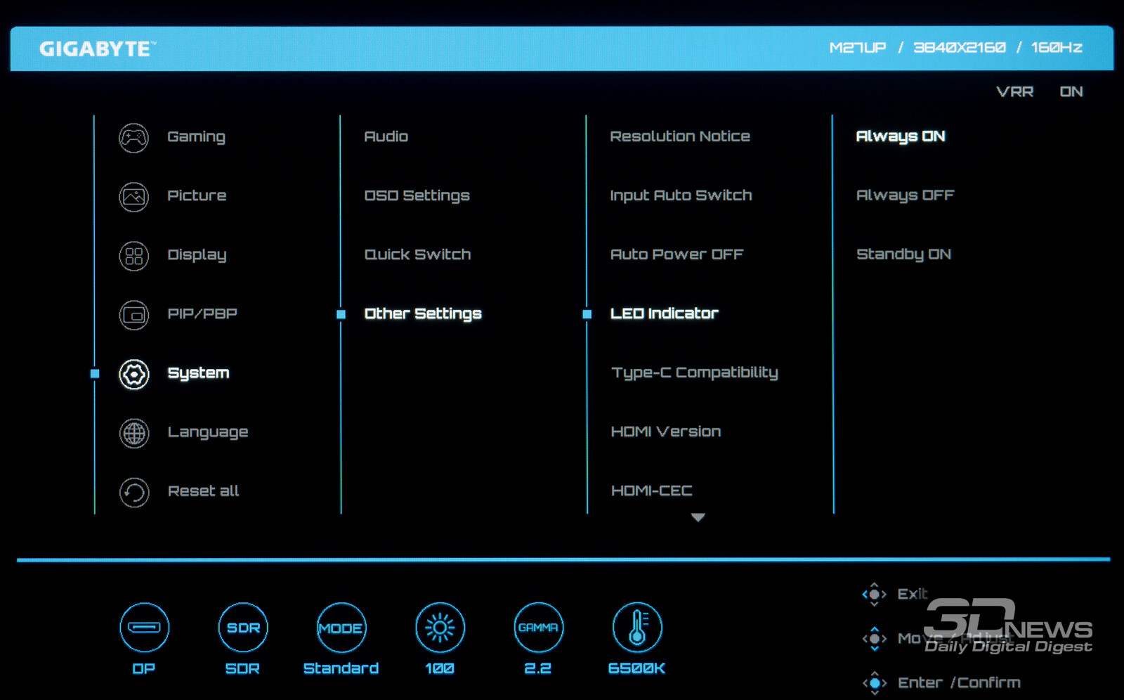Select the OSD Settings menu entry

click(417, 195)
